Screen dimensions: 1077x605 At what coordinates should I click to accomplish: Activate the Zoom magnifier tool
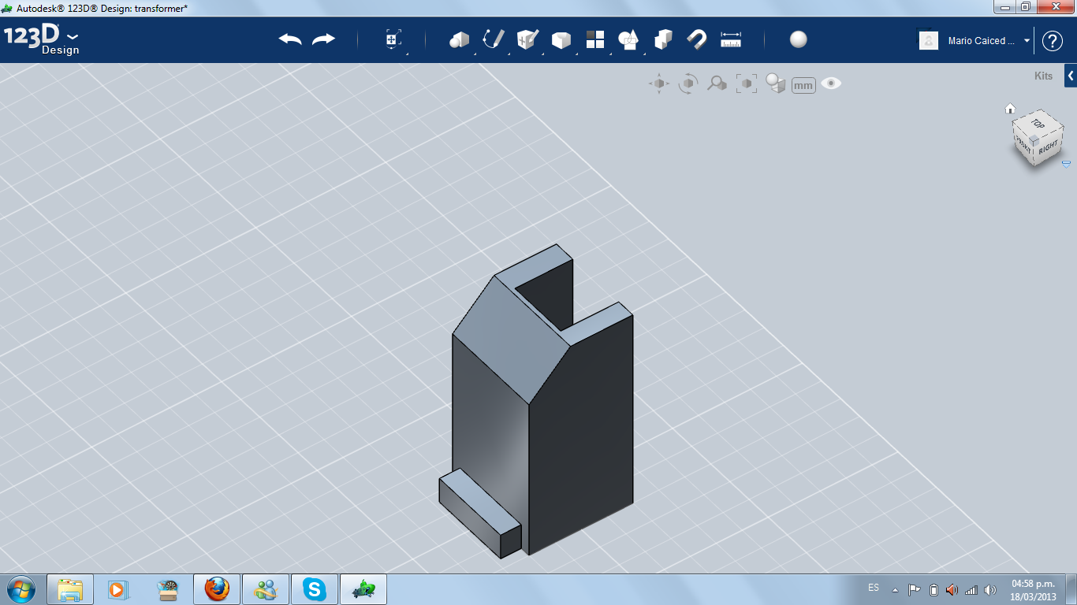pos(717,84)
